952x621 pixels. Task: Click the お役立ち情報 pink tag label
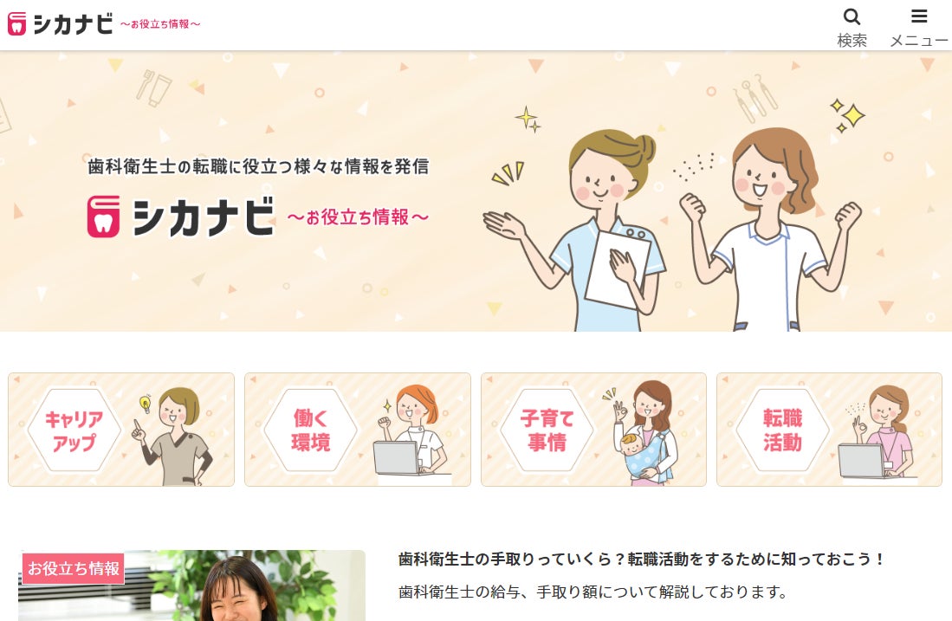[74, 569]
